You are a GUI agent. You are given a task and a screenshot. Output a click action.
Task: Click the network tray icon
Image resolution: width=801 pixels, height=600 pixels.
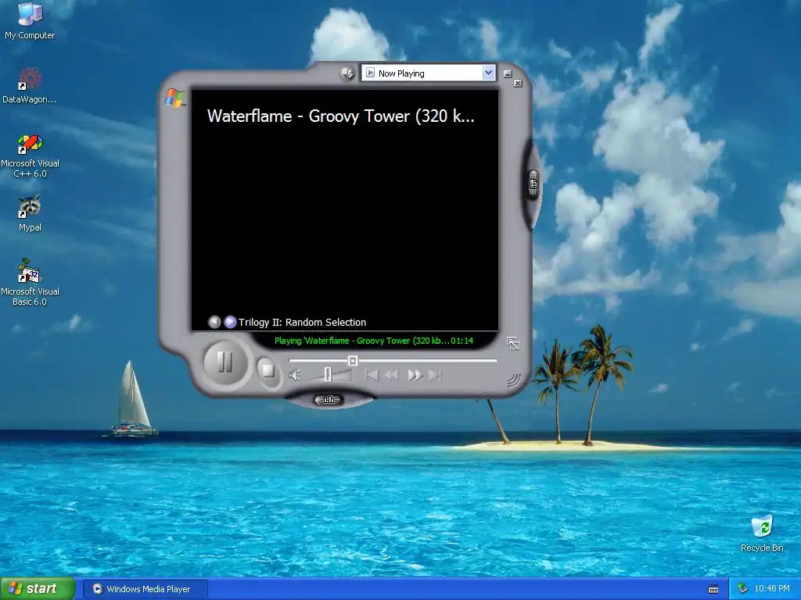coord(743,589)
